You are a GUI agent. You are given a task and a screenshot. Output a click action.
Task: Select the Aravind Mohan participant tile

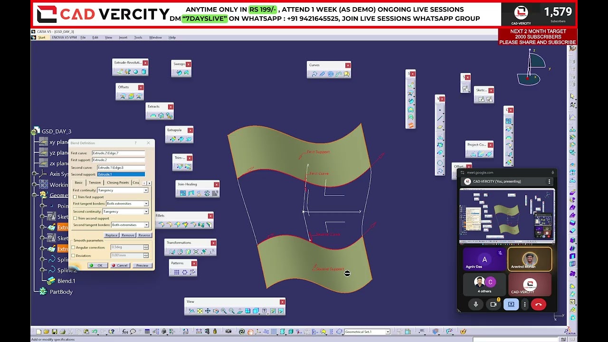coord(530,259)
